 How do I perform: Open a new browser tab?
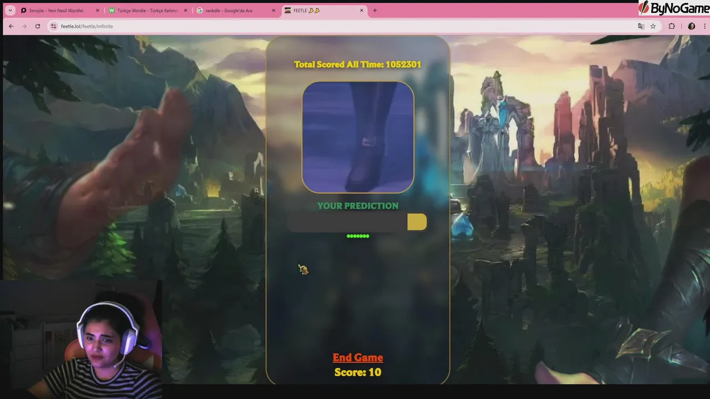tap(375, 11)
